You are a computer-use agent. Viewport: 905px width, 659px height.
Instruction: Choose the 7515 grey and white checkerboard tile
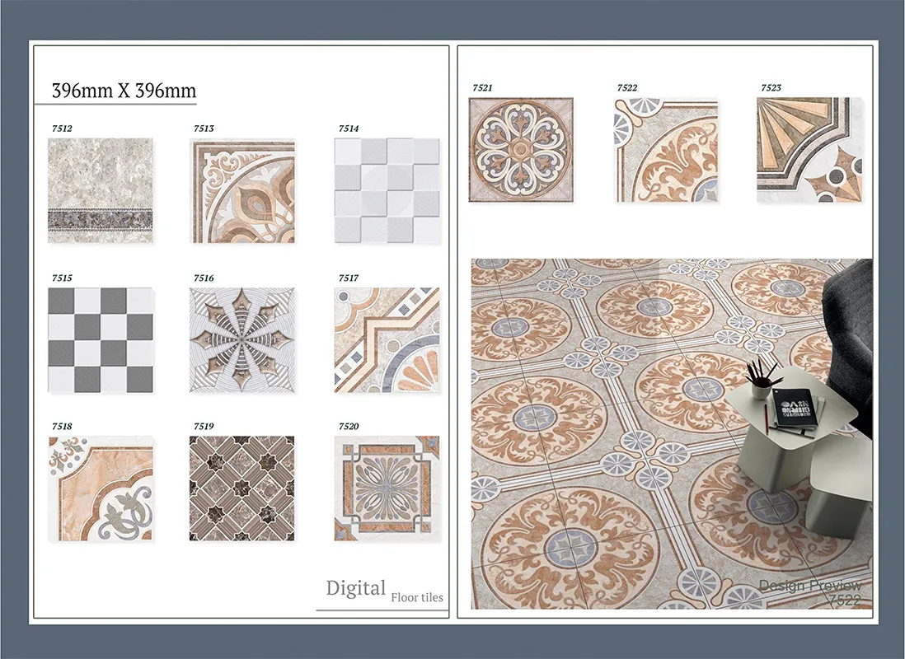(x=100, y=339)
